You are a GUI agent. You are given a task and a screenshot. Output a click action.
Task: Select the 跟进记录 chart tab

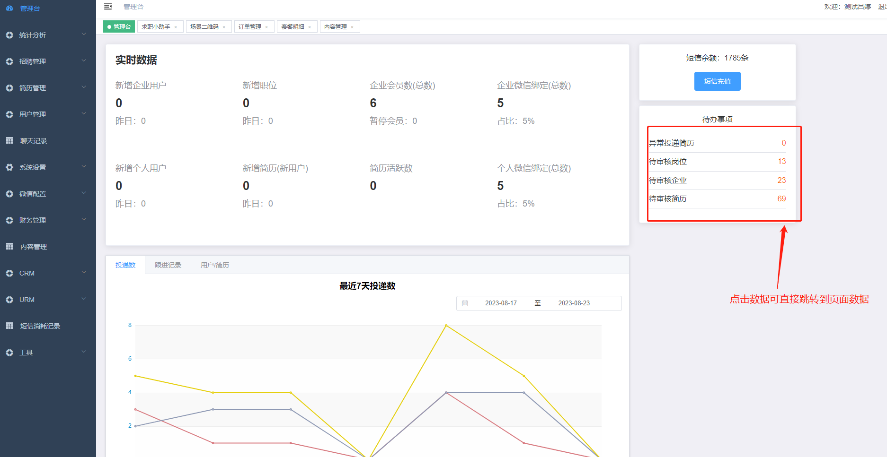pos(168,265)
